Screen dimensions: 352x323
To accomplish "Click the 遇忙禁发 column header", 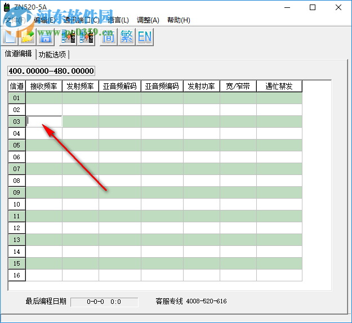I will (279, 86).
